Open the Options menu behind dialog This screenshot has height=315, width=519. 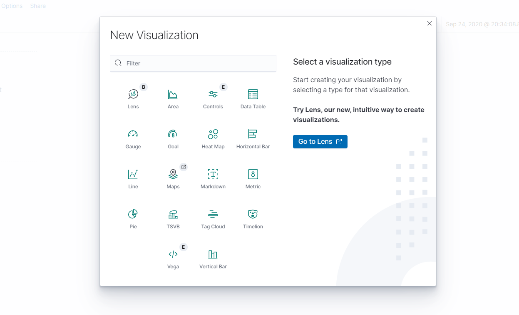click(12, 6)
